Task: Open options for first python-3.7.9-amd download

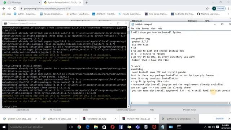Action: (36, 119)
